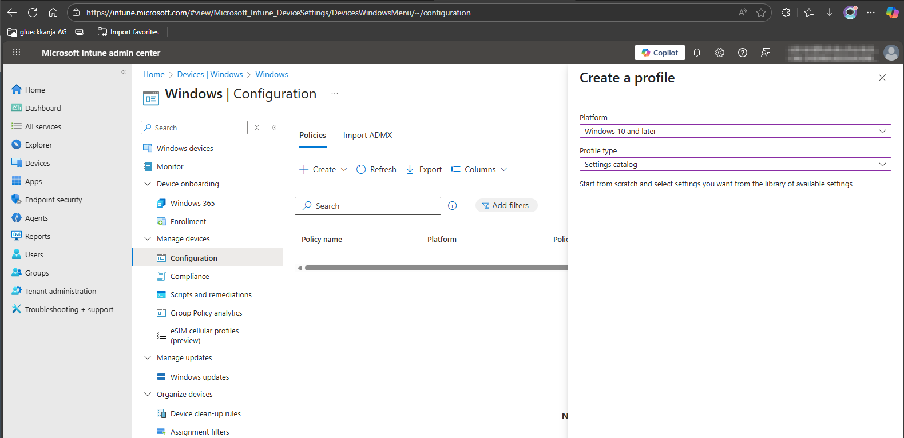Image resolution: width=904 pixels, height=438 pixels.
Task: Click the Refresh toolbar button
Action: tap(376, 169)
